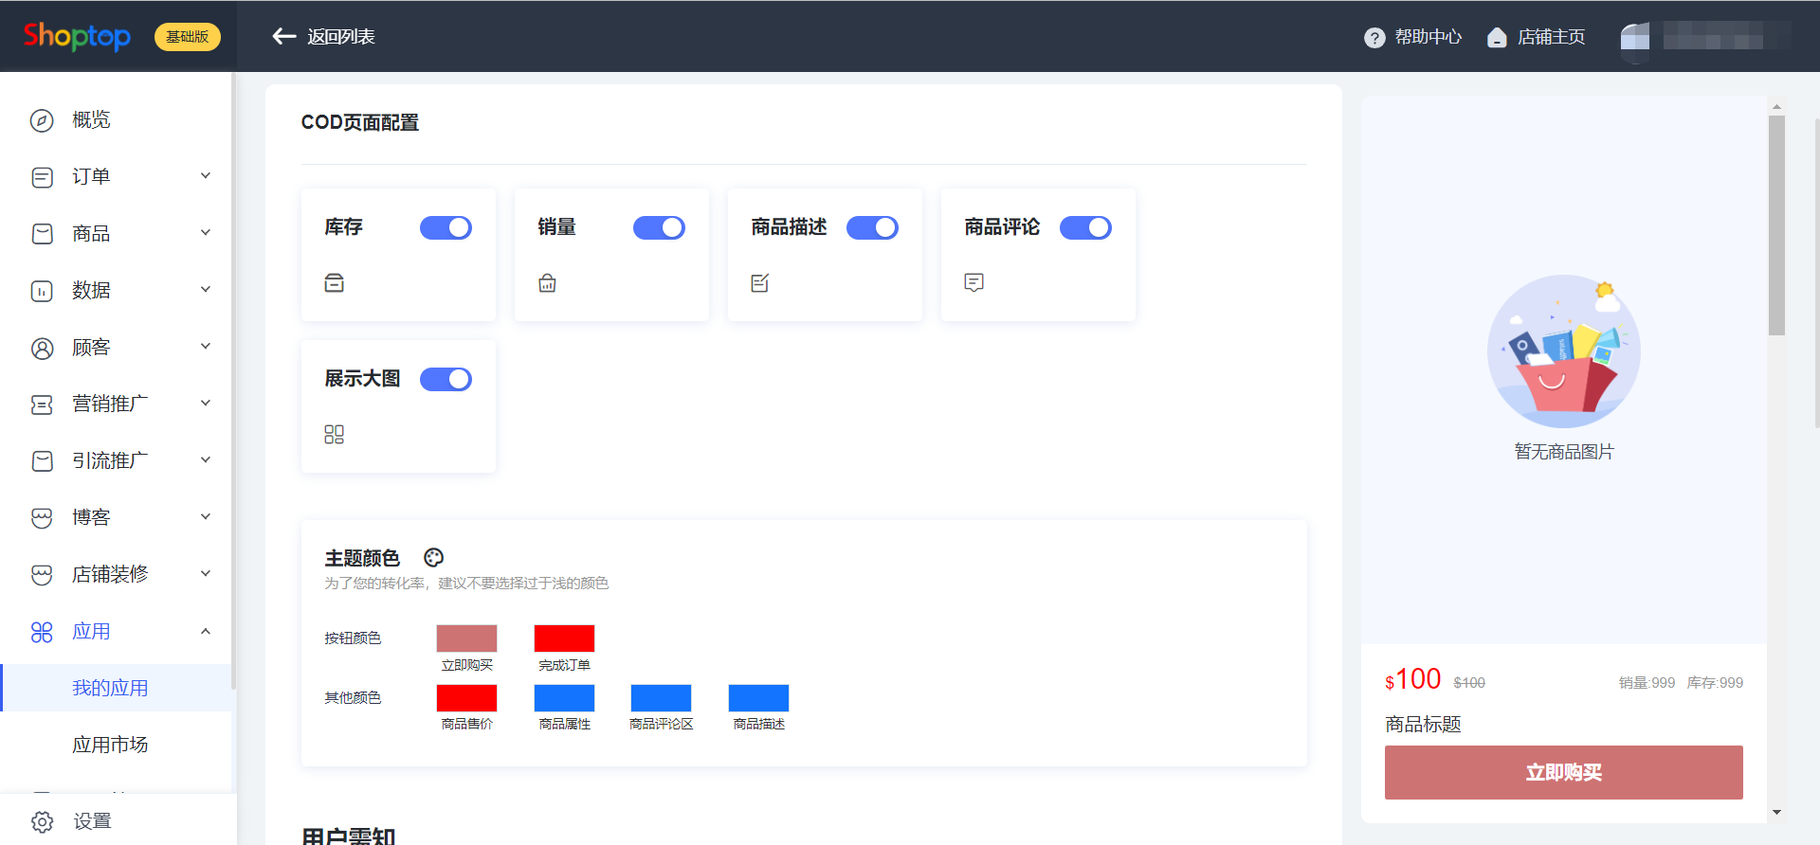Screen dimensions: 1820x845
Task: Click the 概览 compass icon
Action: point(42,120)
